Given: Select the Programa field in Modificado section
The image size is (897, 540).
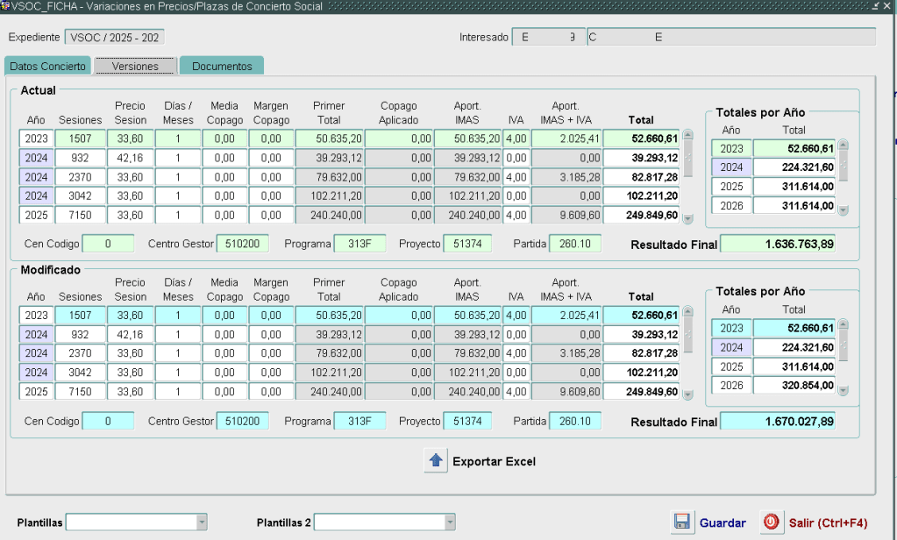Looking at the screenshot, I should click(x=359, y=422).
